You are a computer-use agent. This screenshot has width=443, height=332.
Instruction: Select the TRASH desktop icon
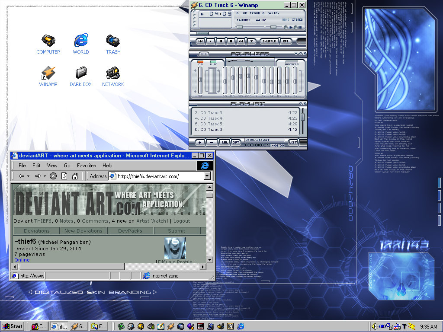tap(113, 44)
